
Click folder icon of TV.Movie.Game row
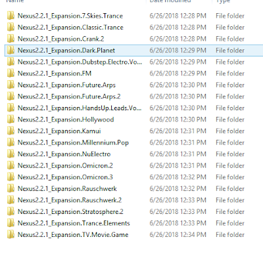pyautogui.click(x=11, y=235)
